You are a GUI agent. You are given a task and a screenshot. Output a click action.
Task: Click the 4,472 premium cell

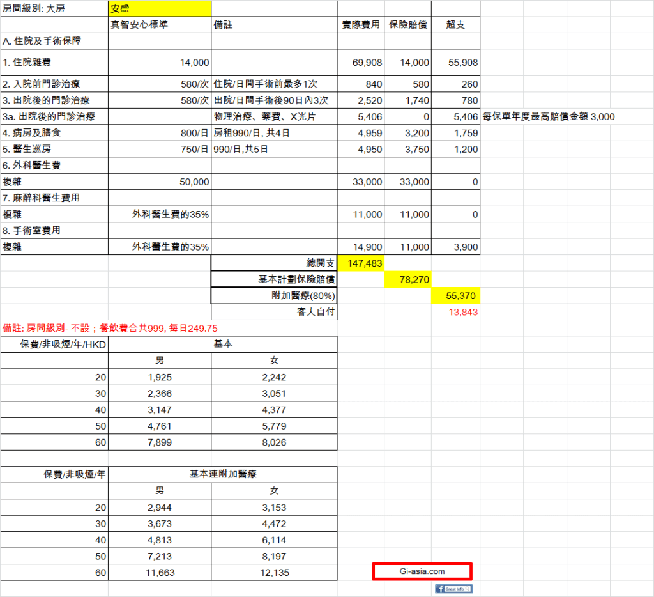coord(274,523)
